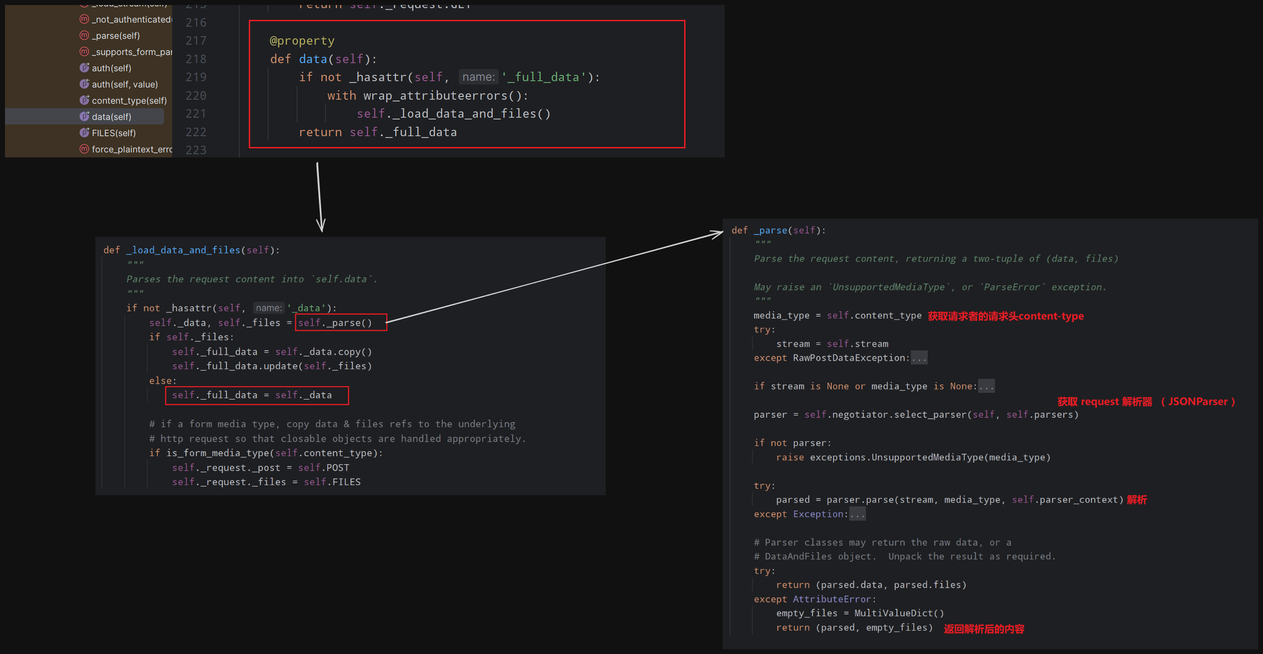Click line number 221 in the gutter
Screen dimensions: 1263x654
pos(195,114)
